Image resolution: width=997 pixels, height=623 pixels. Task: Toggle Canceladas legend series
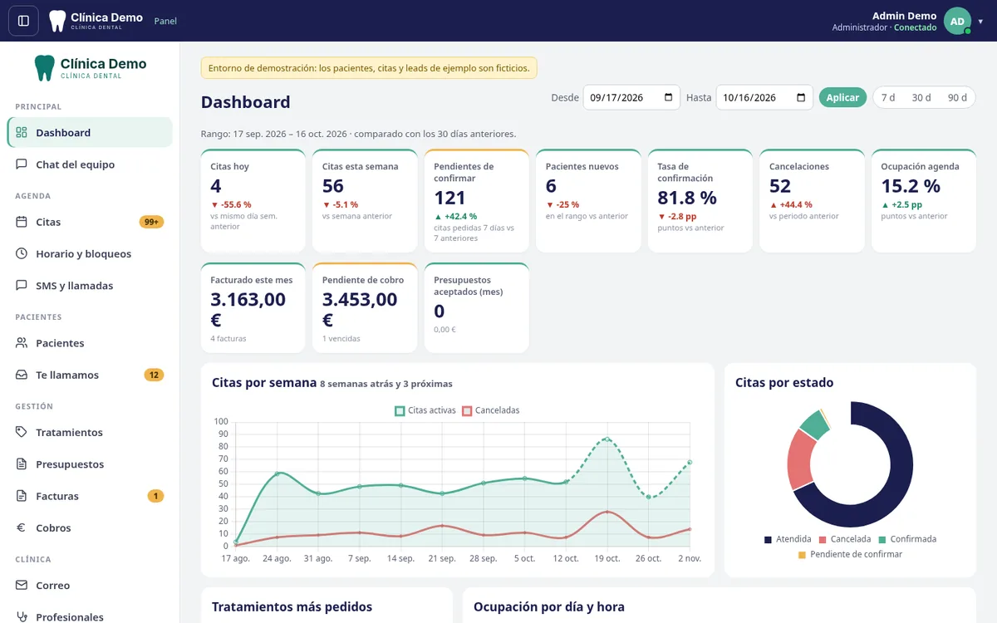[x=490, y=410]
